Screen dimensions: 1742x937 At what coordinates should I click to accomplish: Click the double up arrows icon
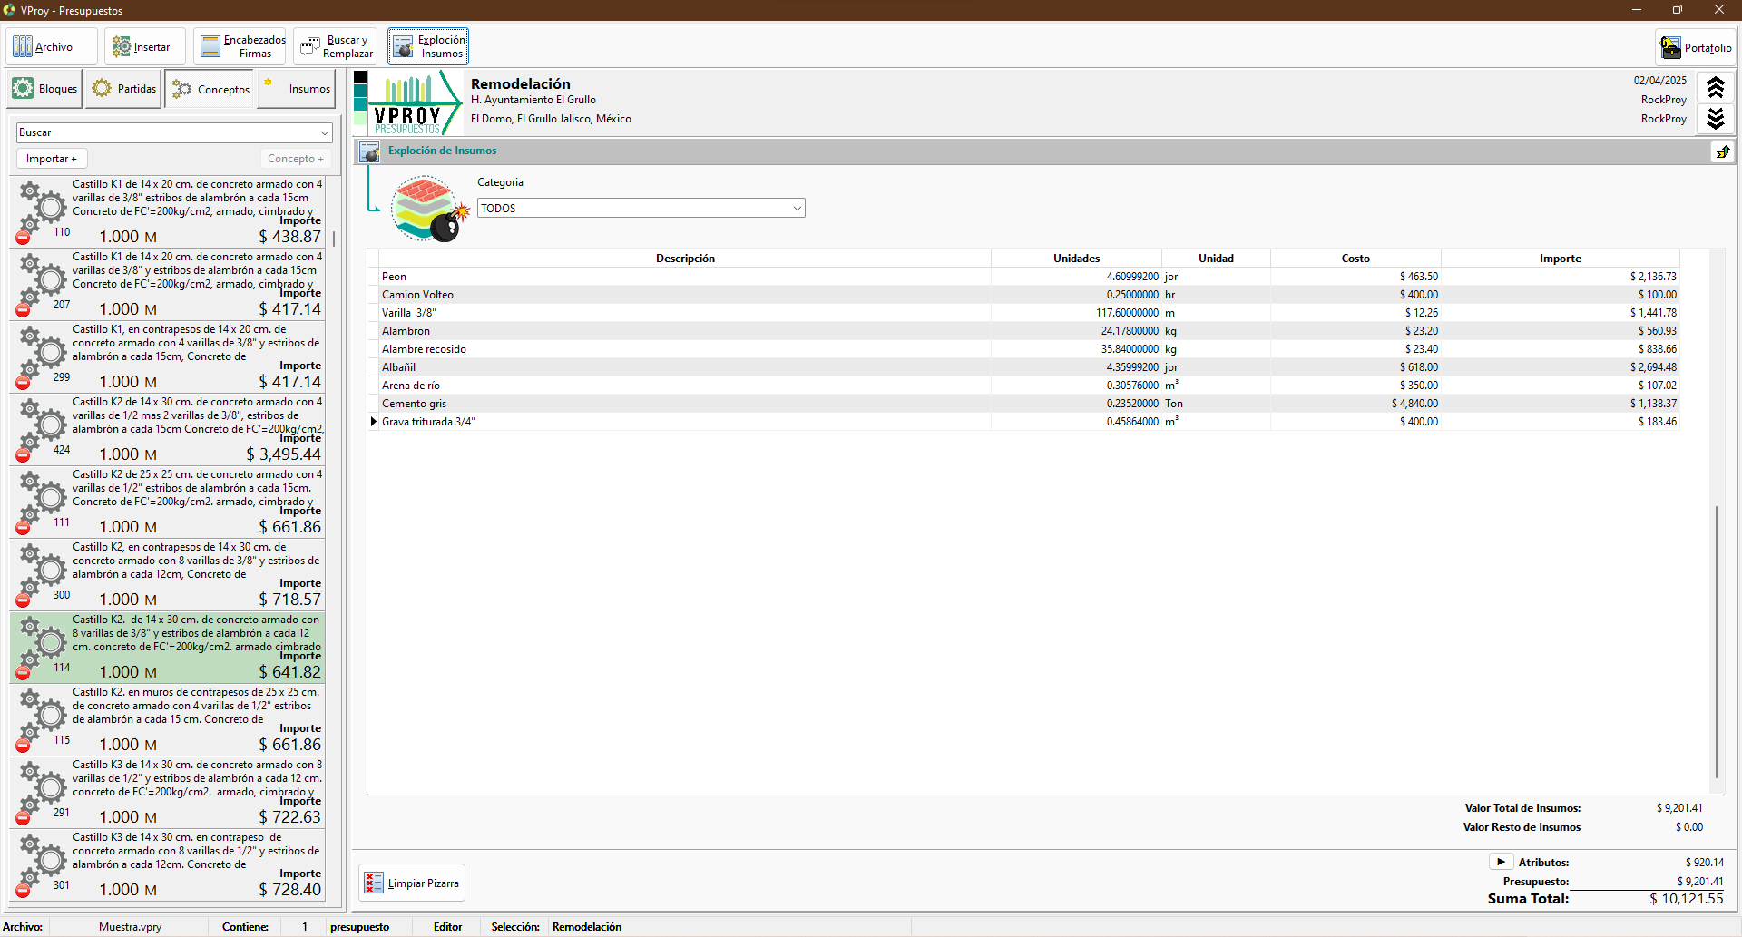point(1715,88)
